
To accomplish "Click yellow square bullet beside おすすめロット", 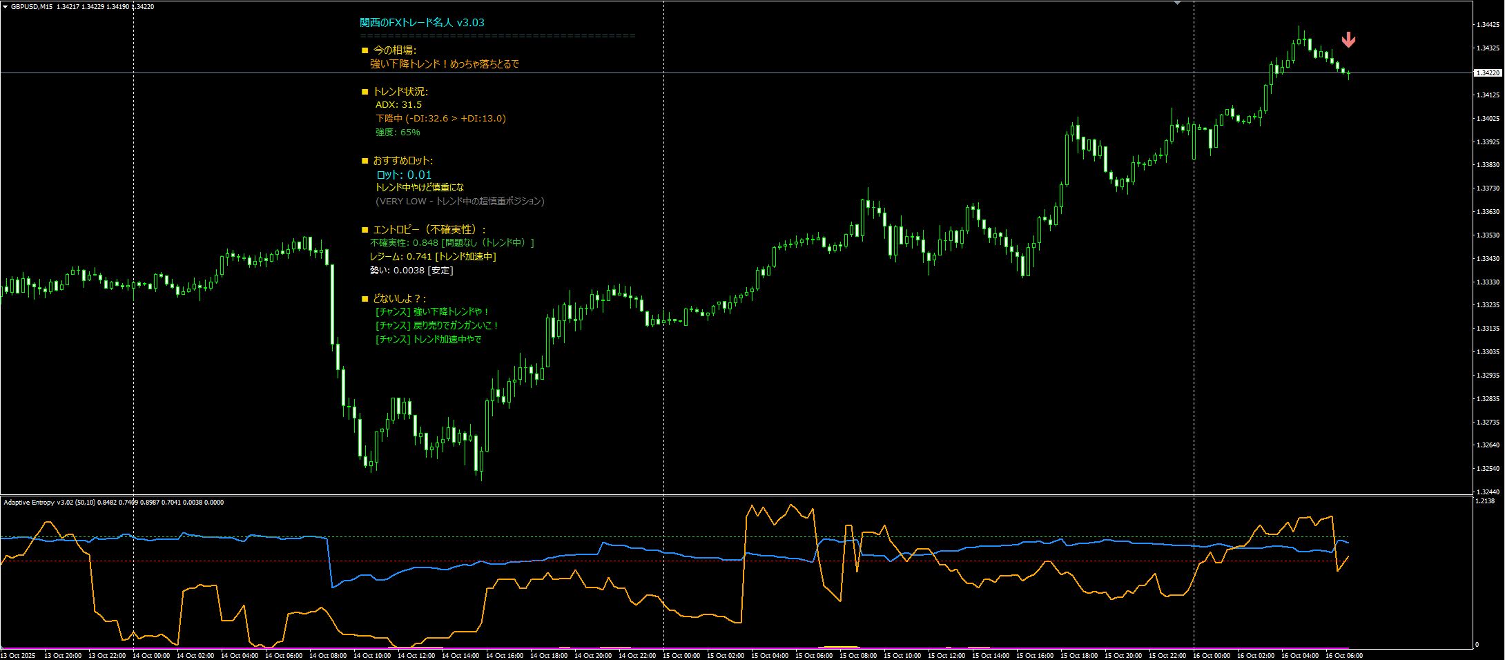I will pyautogui.click(x=365, y=161).
